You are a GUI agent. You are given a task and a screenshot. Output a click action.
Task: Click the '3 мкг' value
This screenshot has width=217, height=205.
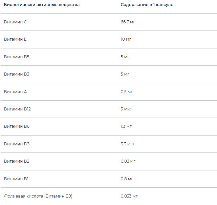[x=126, y=109]
